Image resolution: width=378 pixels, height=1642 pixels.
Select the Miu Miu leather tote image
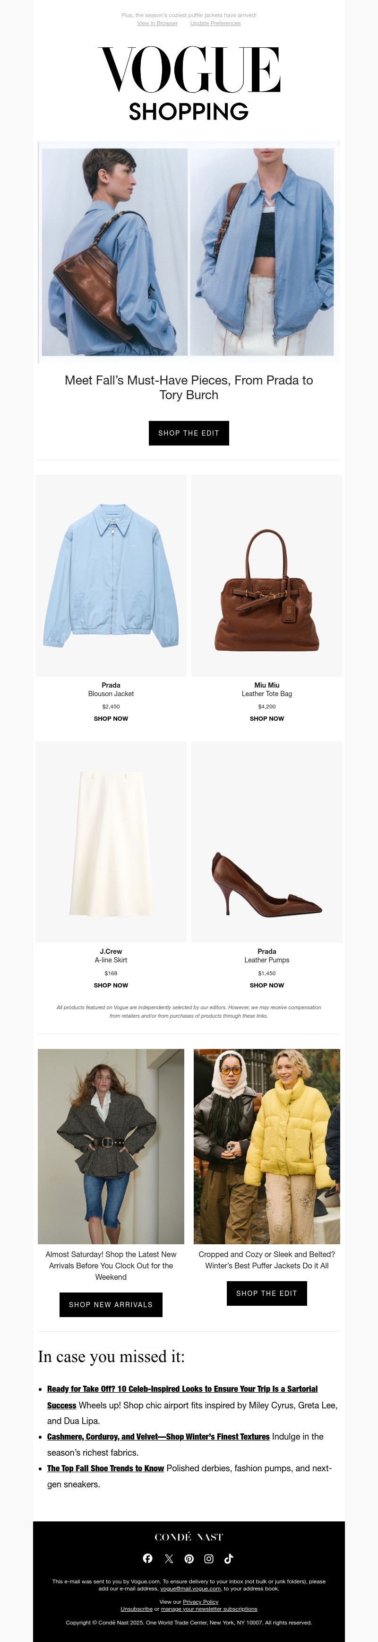pyautogui.click(x=266, y=576)
